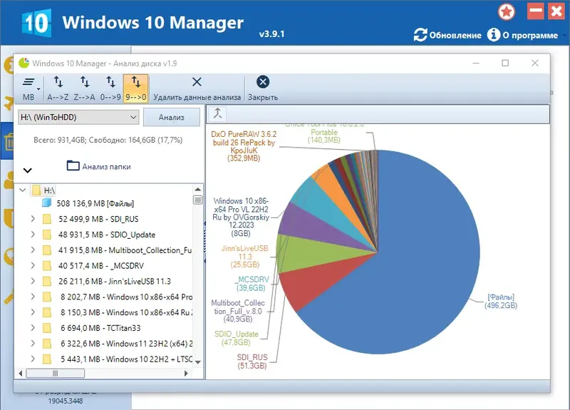Image resolution: width=570 pixels, height=410 pixels.
Task: Expand the SDI_RUS folder node
Action: (33, 219)
